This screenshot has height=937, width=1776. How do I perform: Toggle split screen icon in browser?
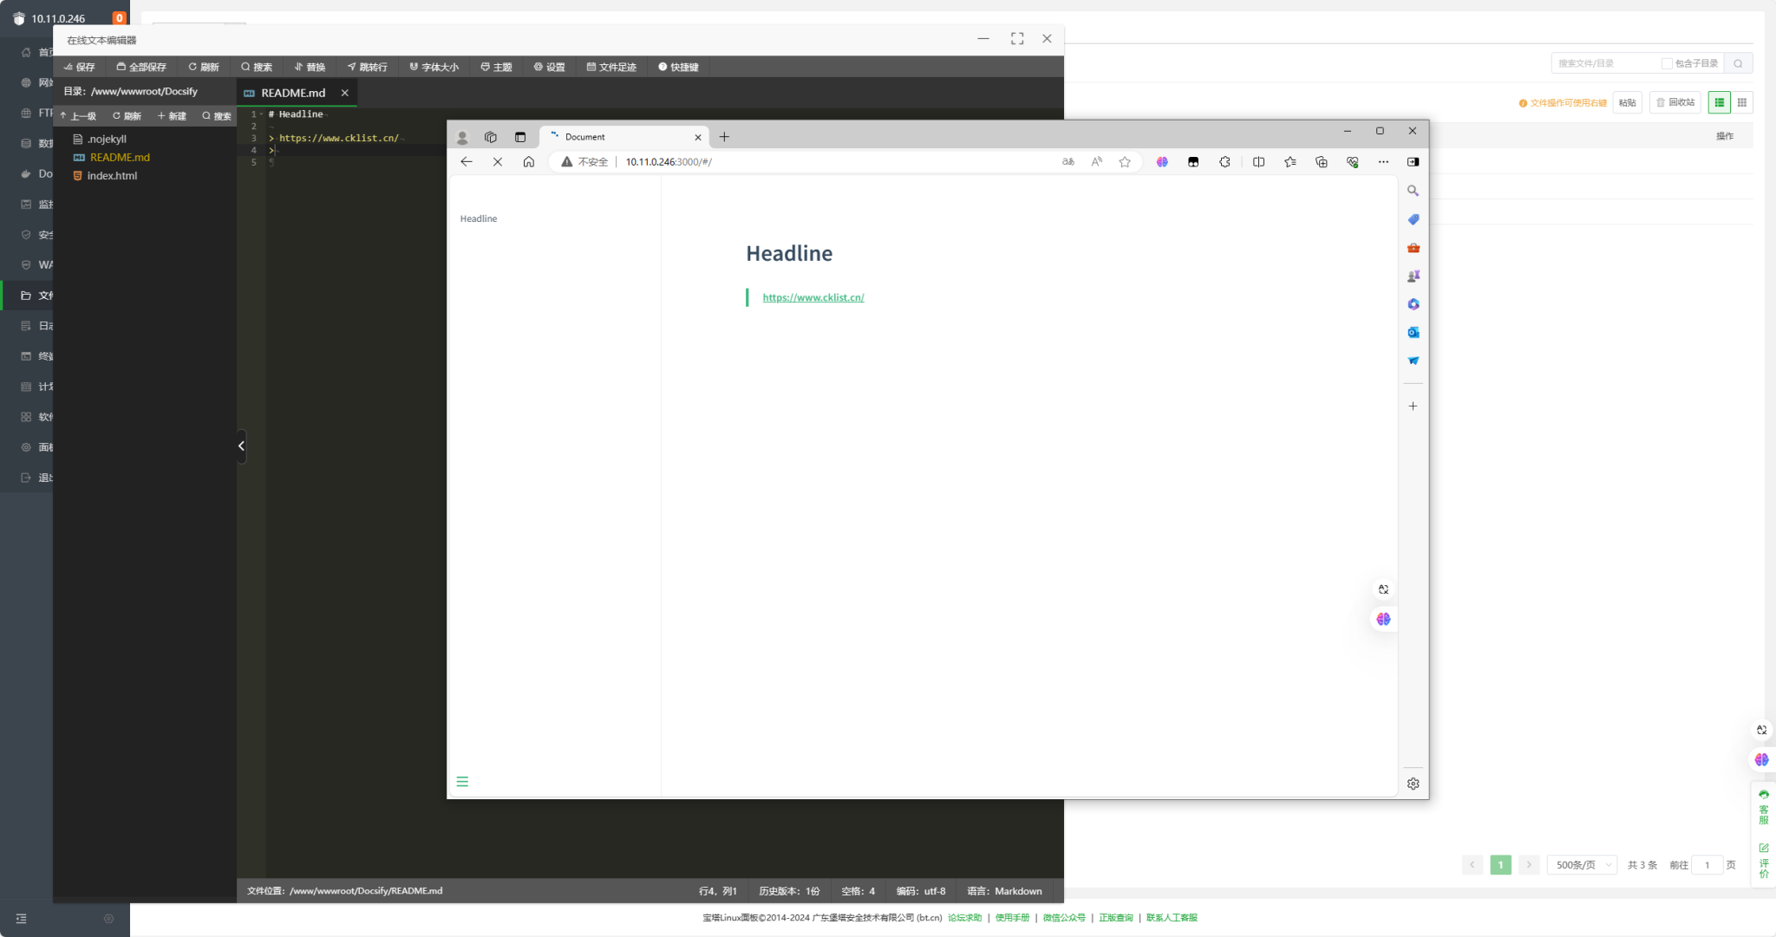tap(1258, 162)
